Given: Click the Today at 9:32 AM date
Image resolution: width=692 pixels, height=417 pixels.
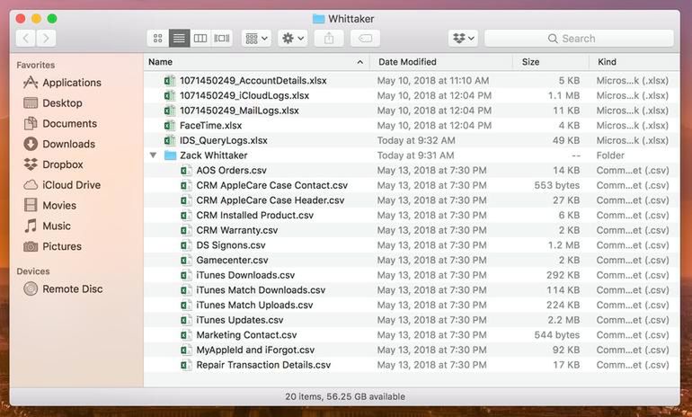Looking at the screenshot, I should [x=416, y=141].
